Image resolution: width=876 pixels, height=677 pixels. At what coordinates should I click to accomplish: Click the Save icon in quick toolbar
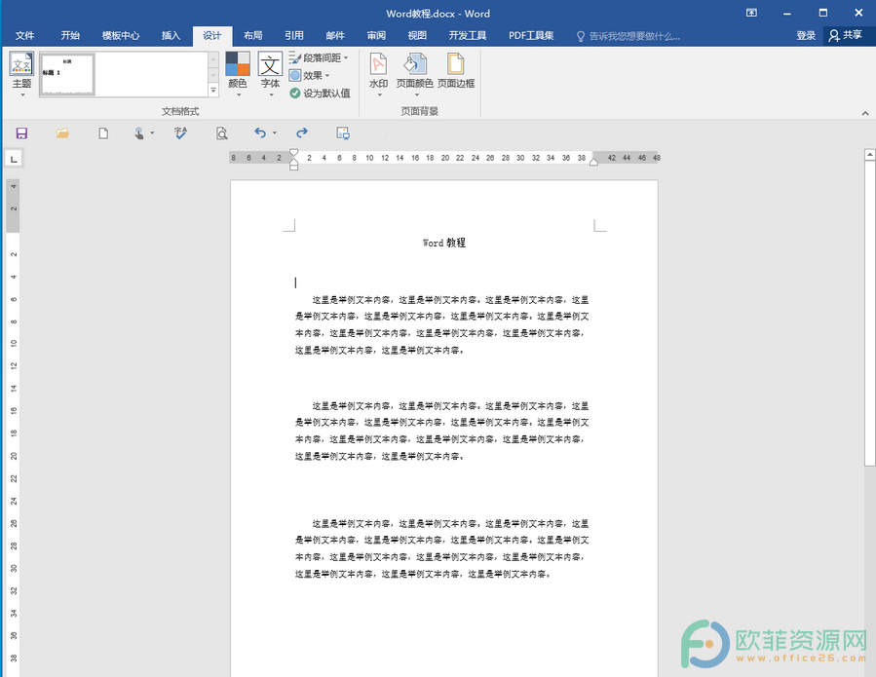[x=21, y=132]
